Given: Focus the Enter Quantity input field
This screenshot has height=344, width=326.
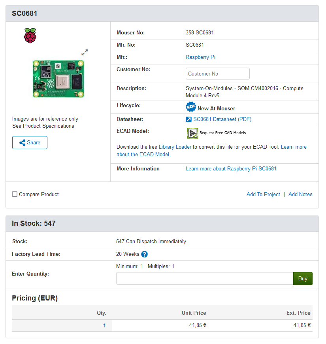Looking at the screenshot, I should 205,278.
